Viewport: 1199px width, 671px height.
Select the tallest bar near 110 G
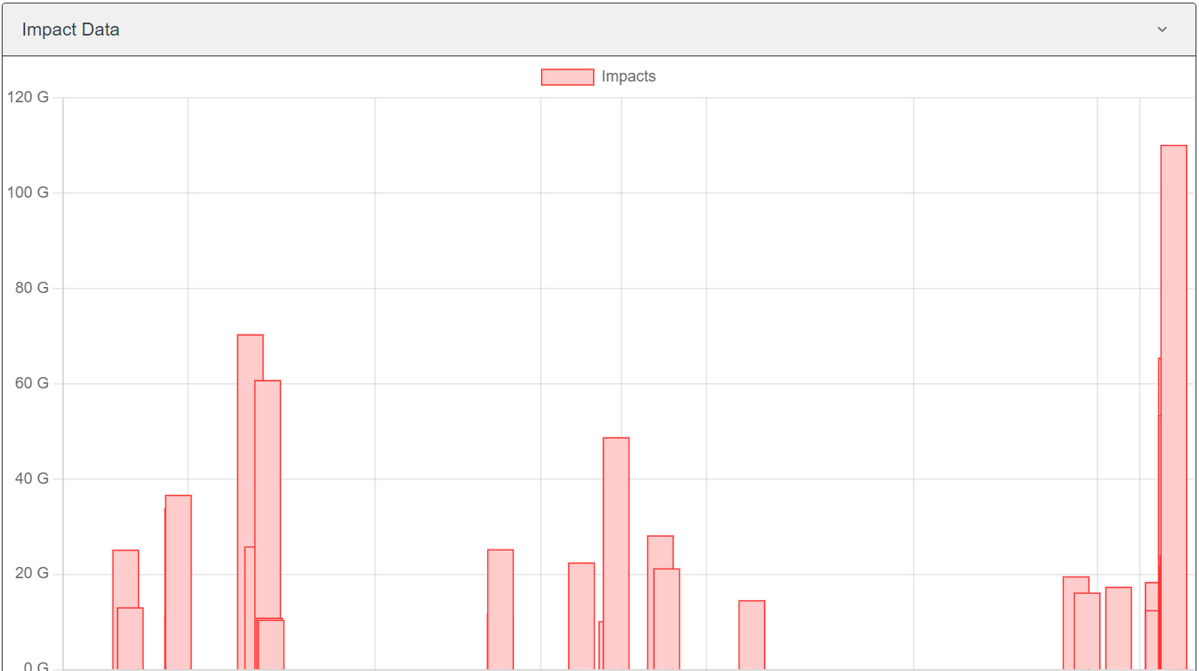(x=1174, y=407)
